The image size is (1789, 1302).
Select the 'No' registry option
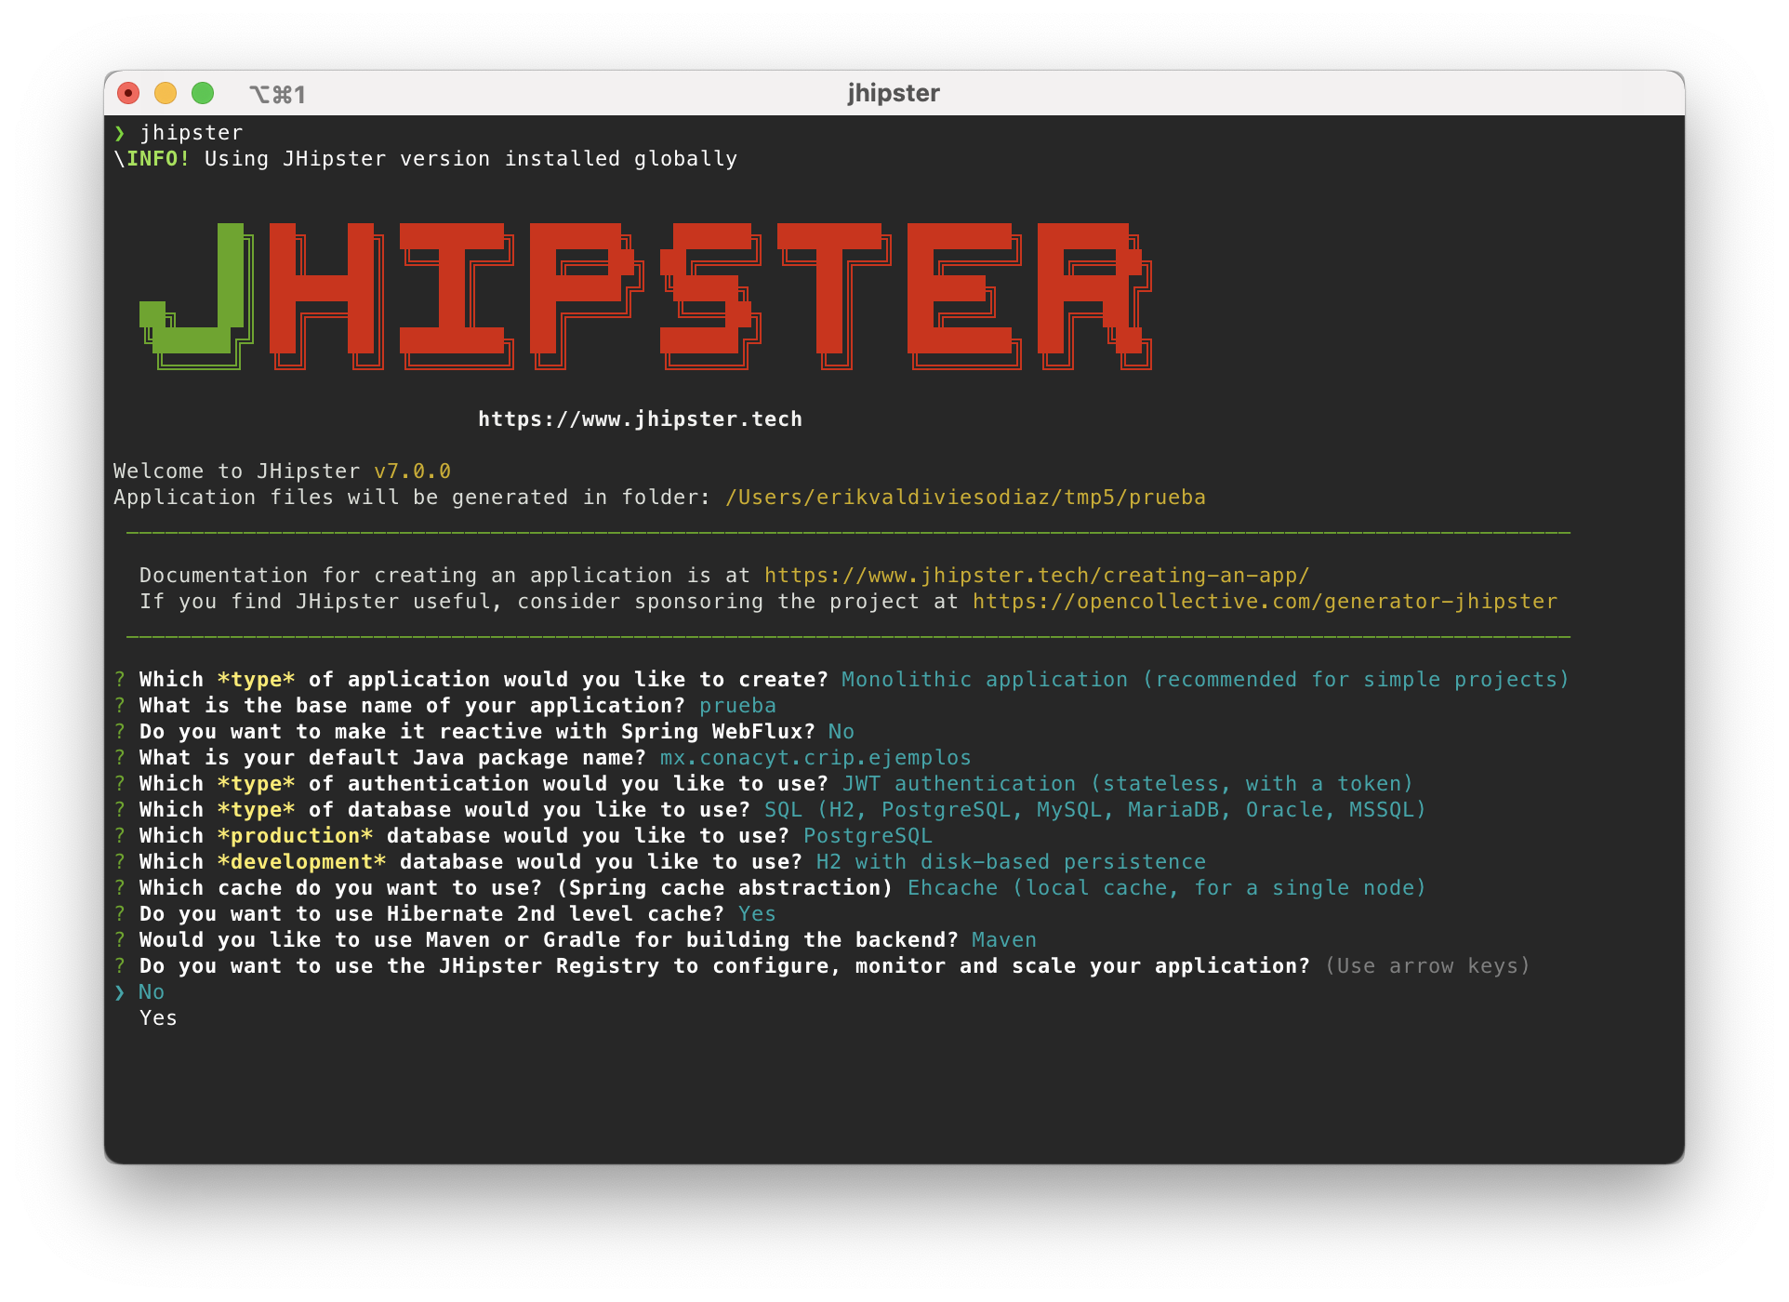[152, 992]
